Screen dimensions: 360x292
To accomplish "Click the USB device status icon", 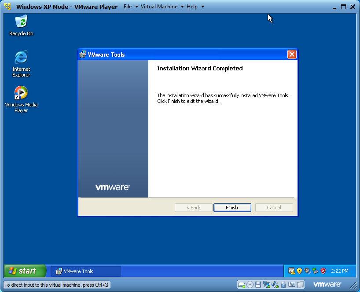I will (283, 285).
